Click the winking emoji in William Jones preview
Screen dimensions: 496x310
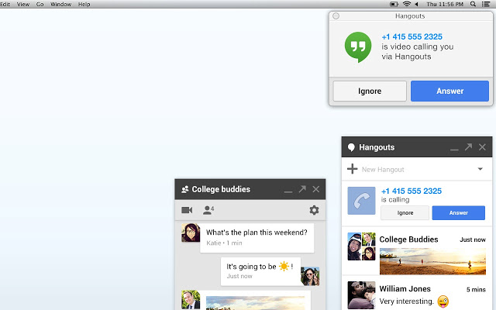(443, 301)
